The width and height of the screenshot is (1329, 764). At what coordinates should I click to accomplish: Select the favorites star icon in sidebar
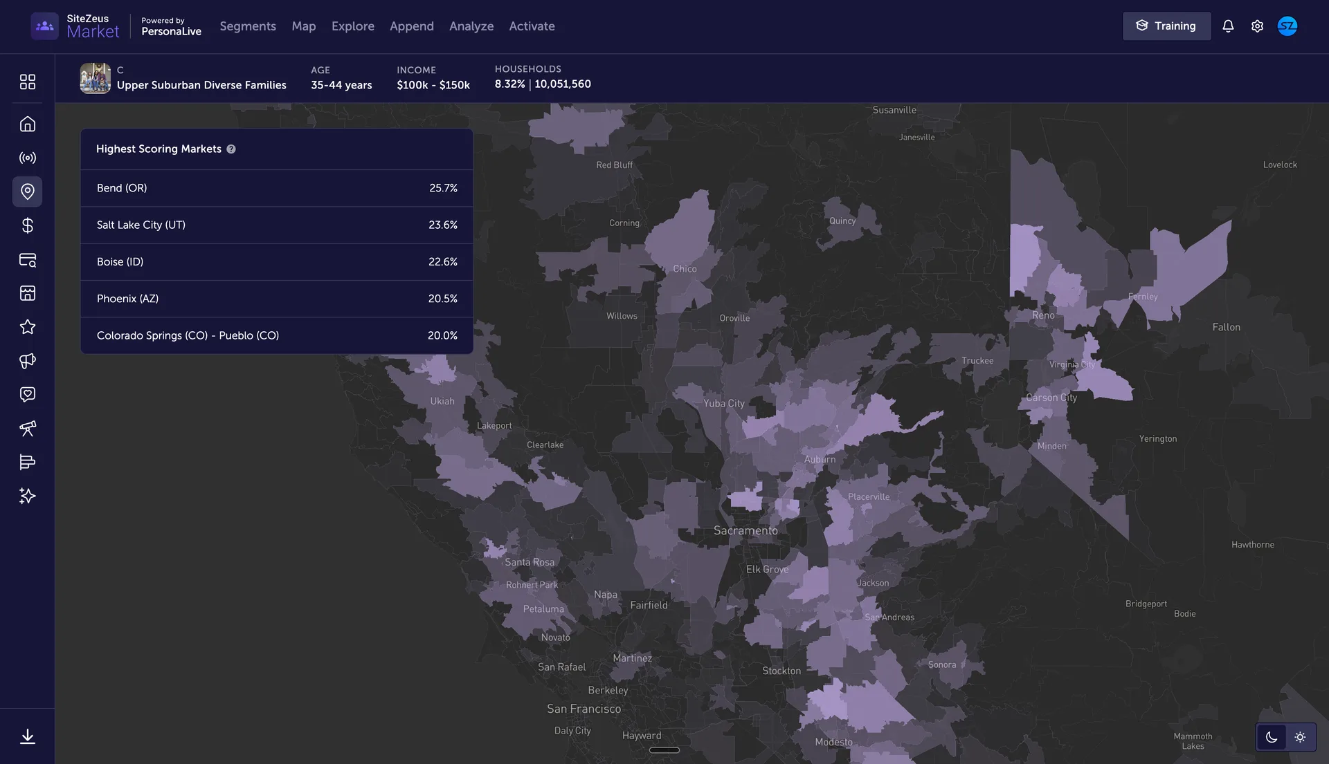click(28, 326)
